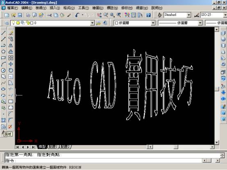Click the Undo arrow icon
This screenshot has height=170, width=227.
coord(77,15)
